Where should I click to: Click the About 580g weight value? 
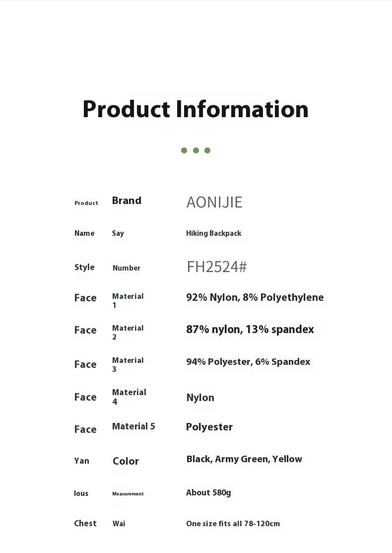pos(208,493)
